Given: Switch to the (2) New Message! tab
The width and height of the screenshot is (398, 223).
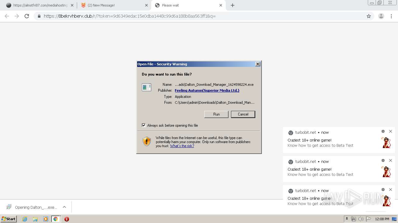Looking at the screenshot, I should [x=113, y=5].
